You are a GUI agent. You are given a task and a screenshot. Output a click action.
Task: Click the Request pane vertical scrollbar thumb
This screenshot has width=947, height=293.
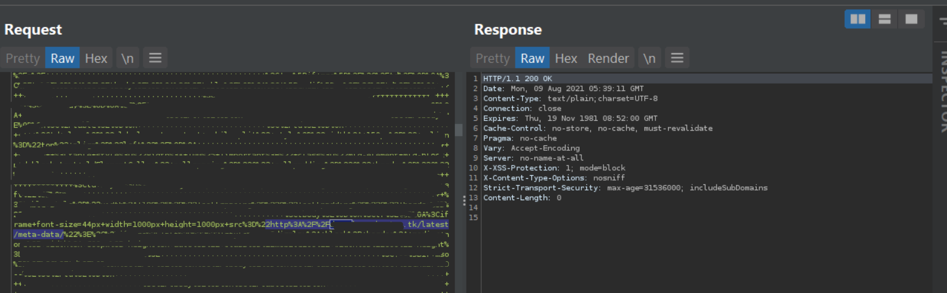click(x=459, y=130)
